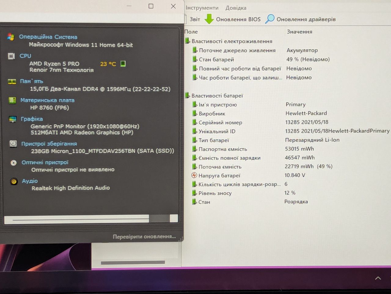The image size is (391, 294).
Task: Open the Пристрої зберігання section in Speccy
Action: point(49,143)
